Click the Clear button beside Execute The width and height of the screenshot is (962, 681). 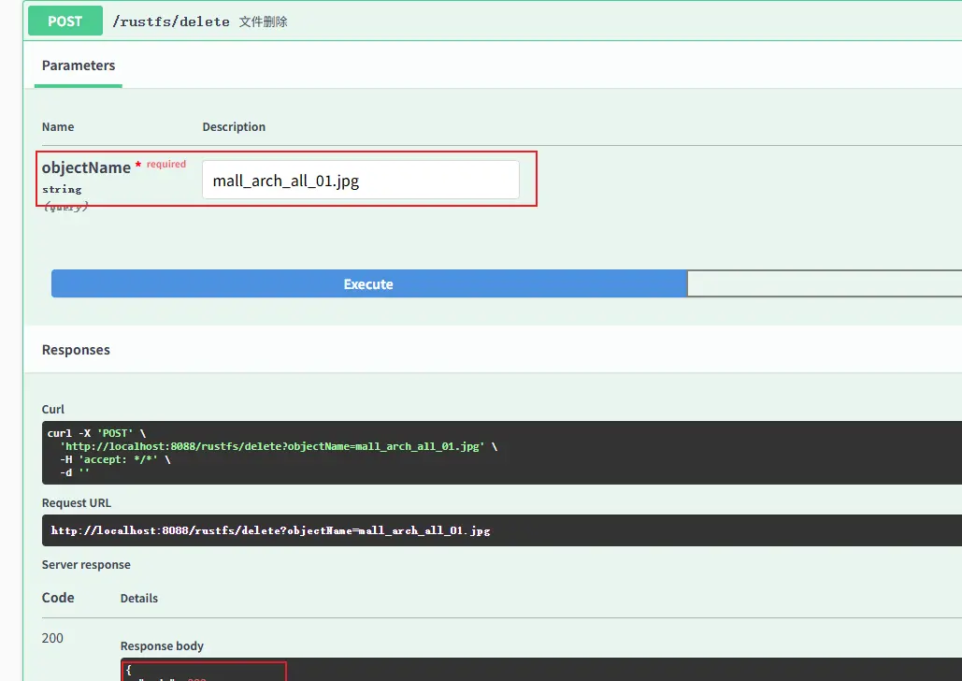(824, 283)
